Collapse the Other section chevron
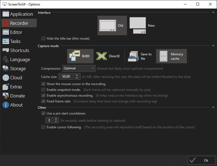Screen dimensions: 217x166 click(x=213, y=107)
